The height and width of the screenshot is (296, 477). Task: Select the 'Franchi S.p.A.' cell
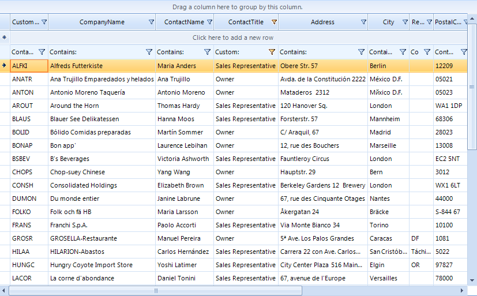[x=102, y=225]
